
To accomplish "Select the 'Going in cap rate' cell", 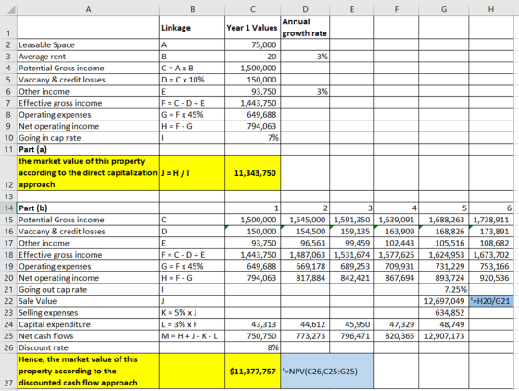I will pyautogui.click(x=88, y=138).
